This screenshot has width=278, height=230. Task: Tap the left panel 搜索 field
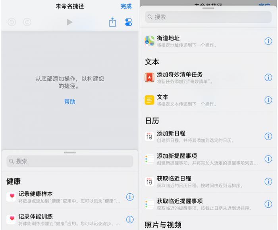(69, 161)
